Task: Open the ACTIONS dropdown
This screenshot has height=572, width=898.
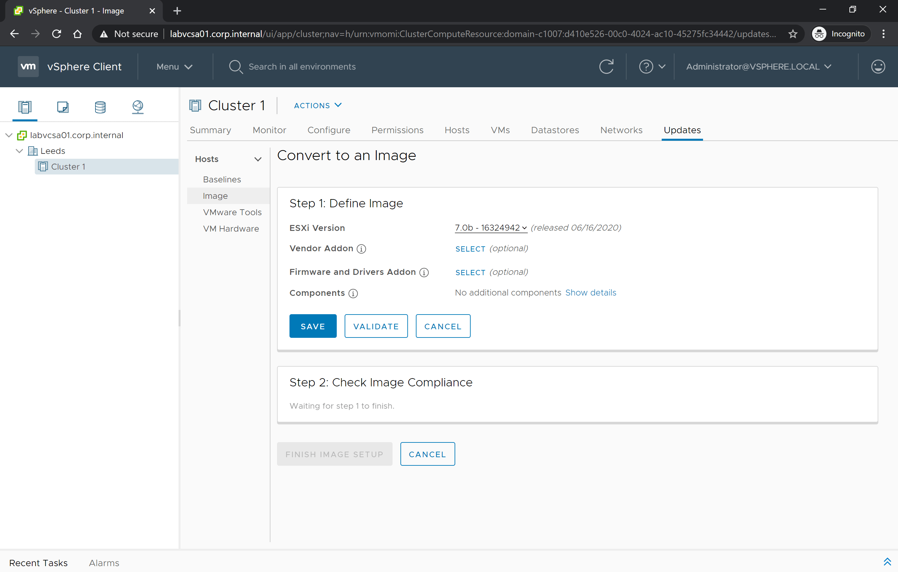Action: pos(317,106)
